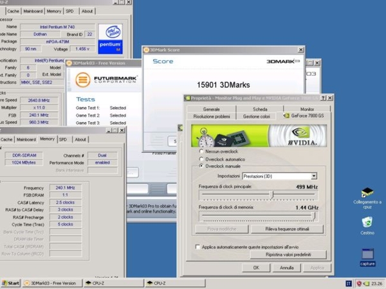Click the DDR-SDRAM memory type field
386x289 pixels.
point(24,155)
